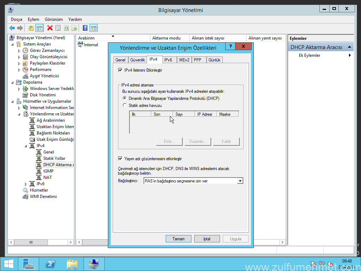
Task: Click the Export List toolbar icon
Action: (74, 28)
